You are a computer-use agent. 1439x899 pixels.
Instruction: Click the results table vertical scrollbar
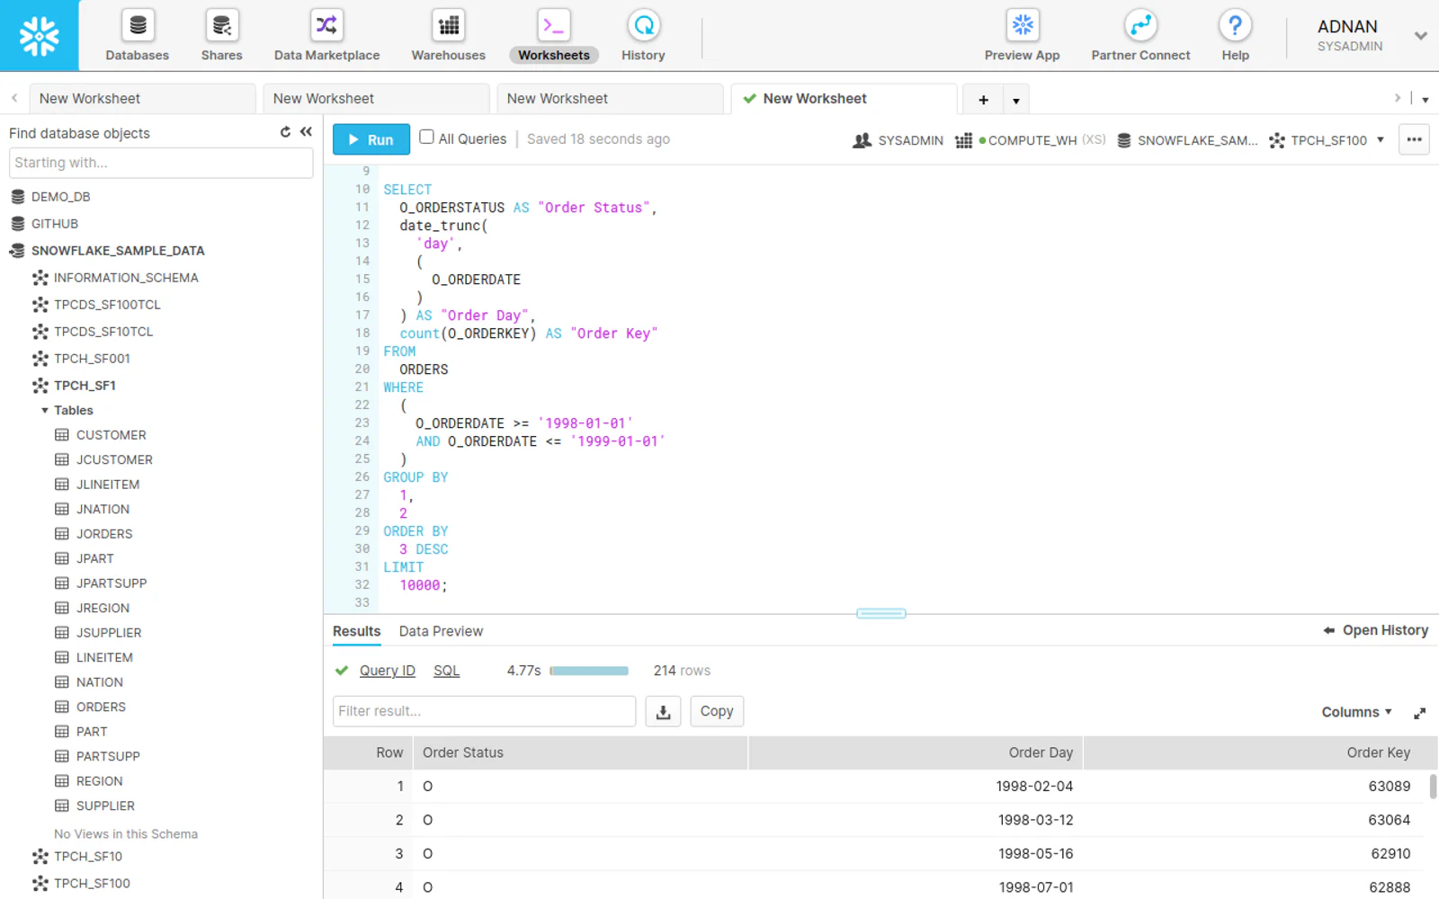click(1433, 787)
